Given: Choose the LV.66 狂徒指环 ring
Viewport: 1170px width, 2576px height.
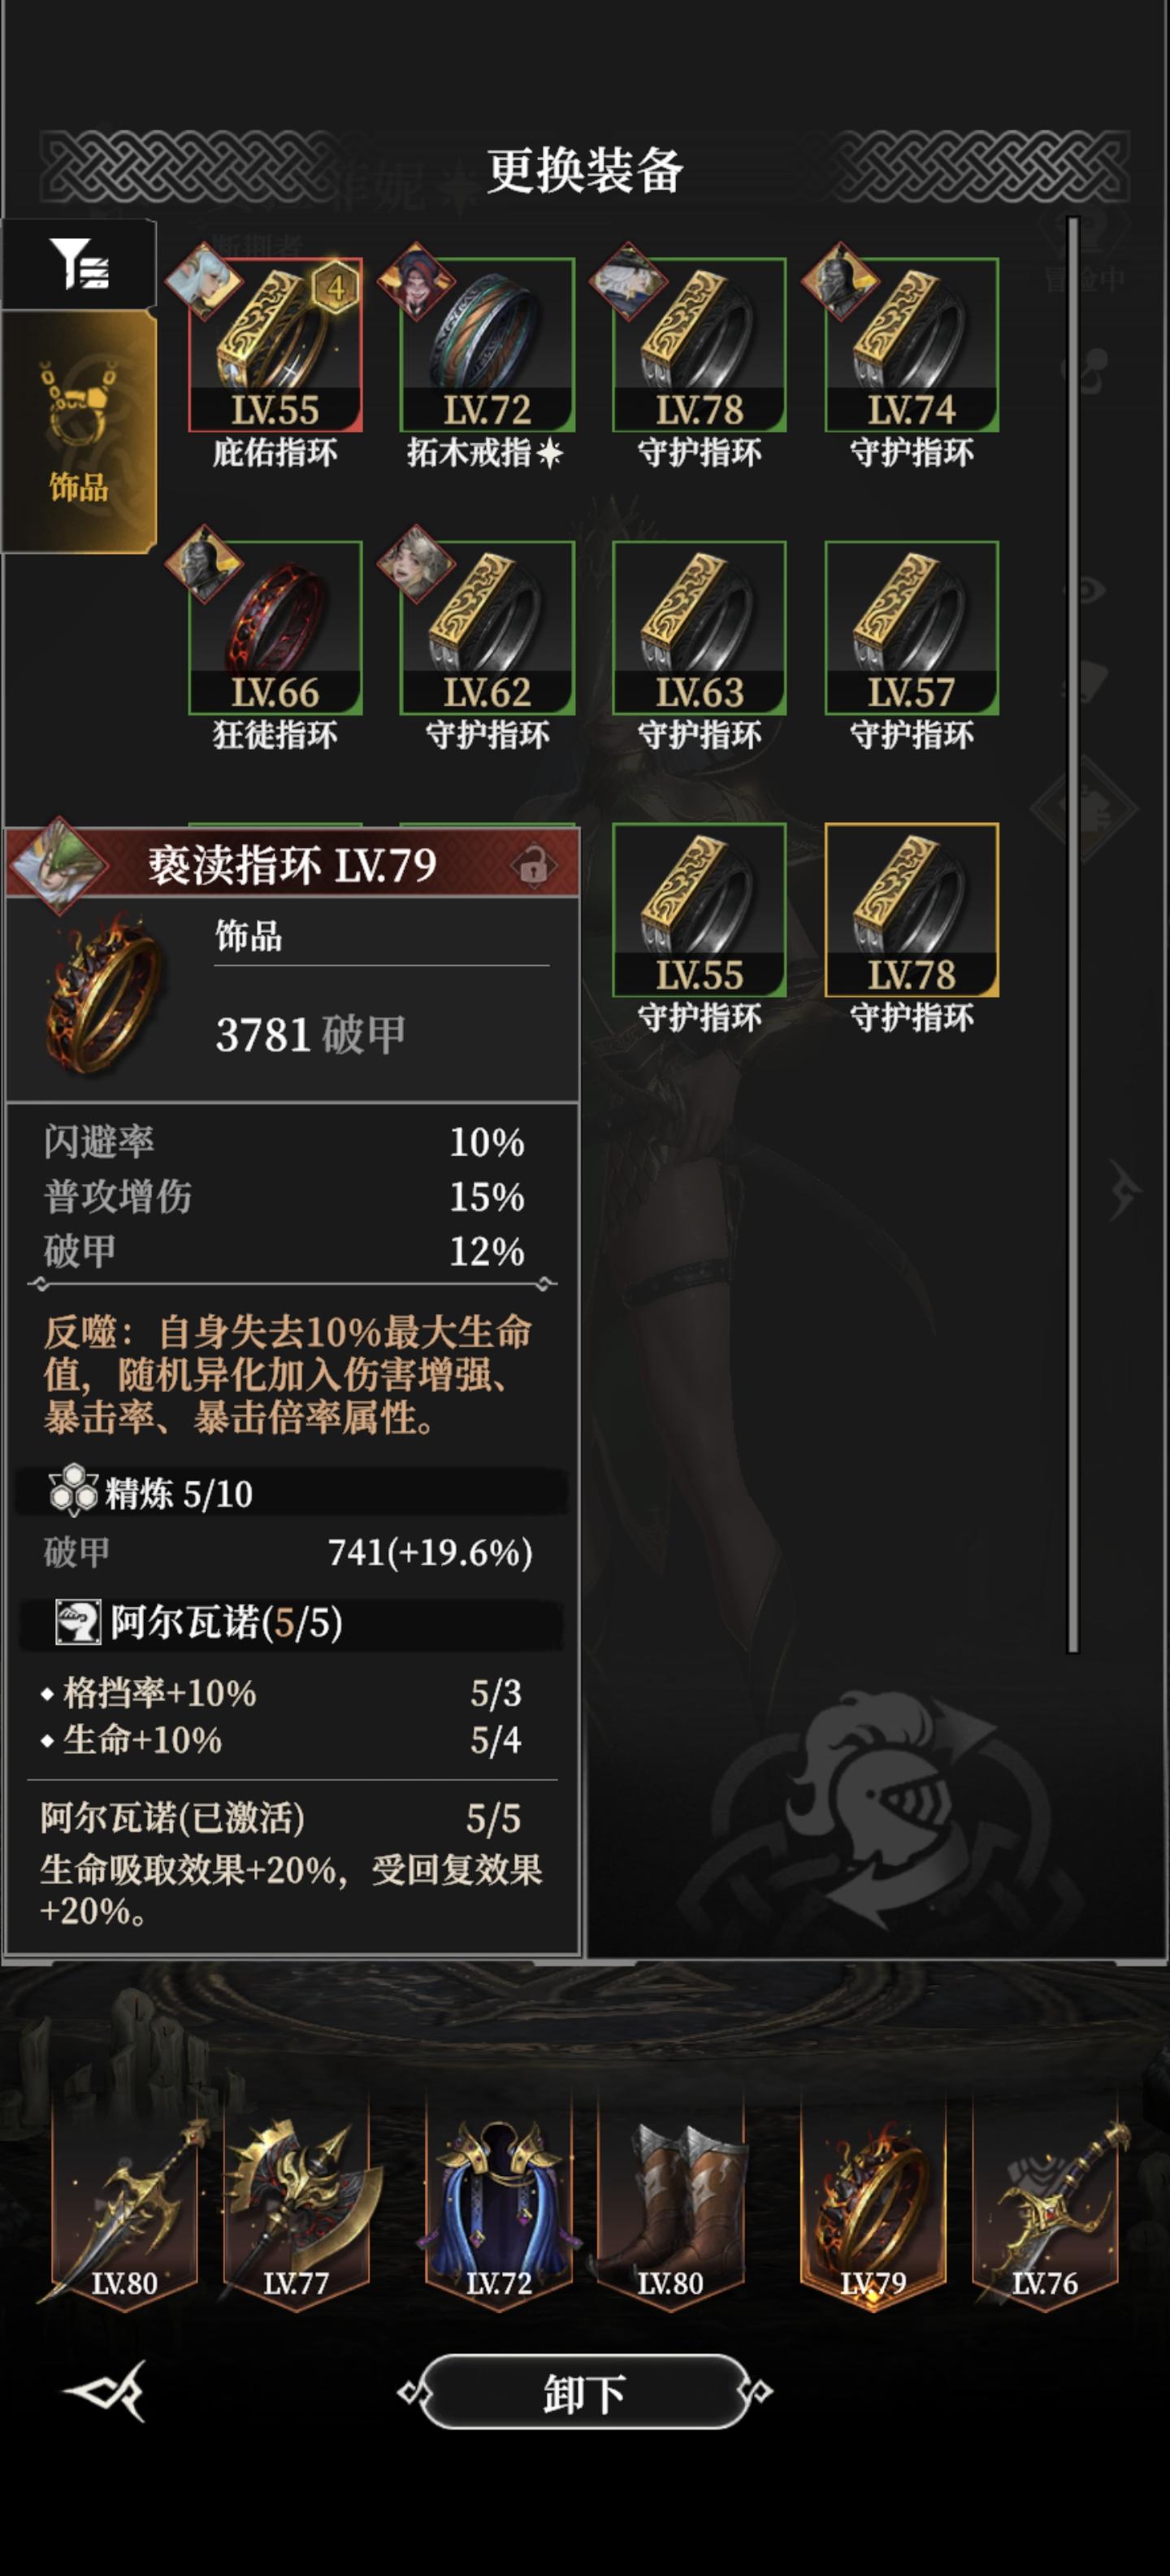Looking at the screenshot, I should (x=275, y=628).
